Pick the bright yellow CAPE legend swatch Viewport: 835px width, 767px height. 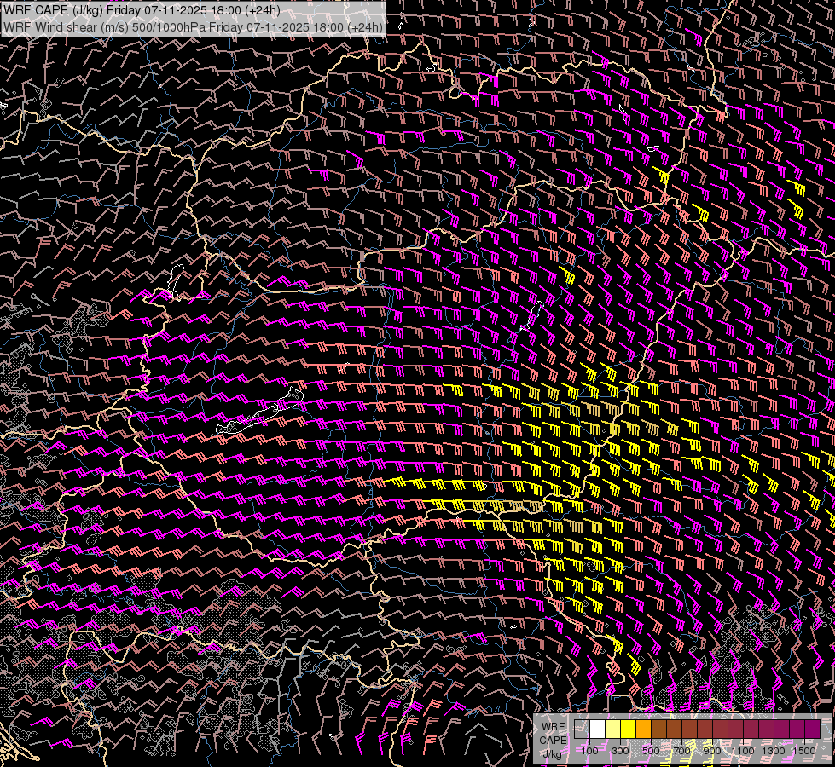coord(628,730)
